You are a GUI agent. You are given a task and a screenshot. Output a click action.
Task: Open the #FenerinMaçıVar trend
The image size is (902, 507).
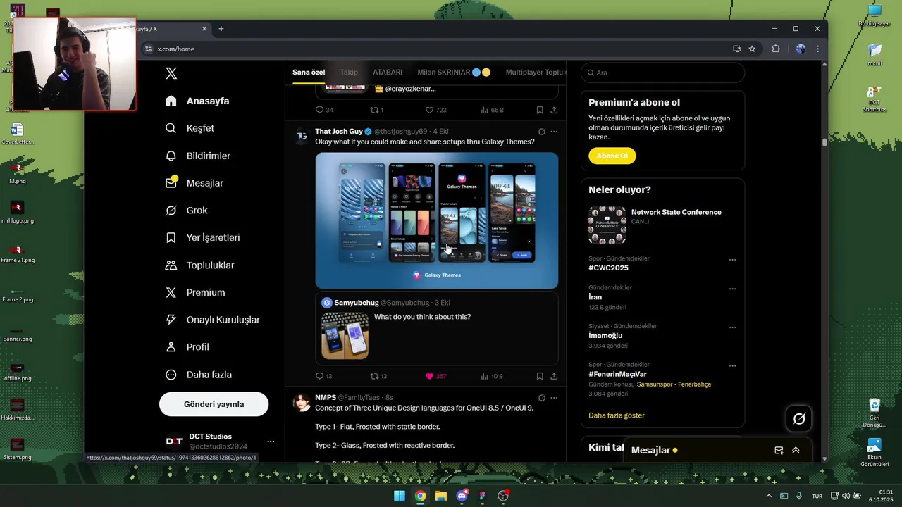(x=617, y=374)
